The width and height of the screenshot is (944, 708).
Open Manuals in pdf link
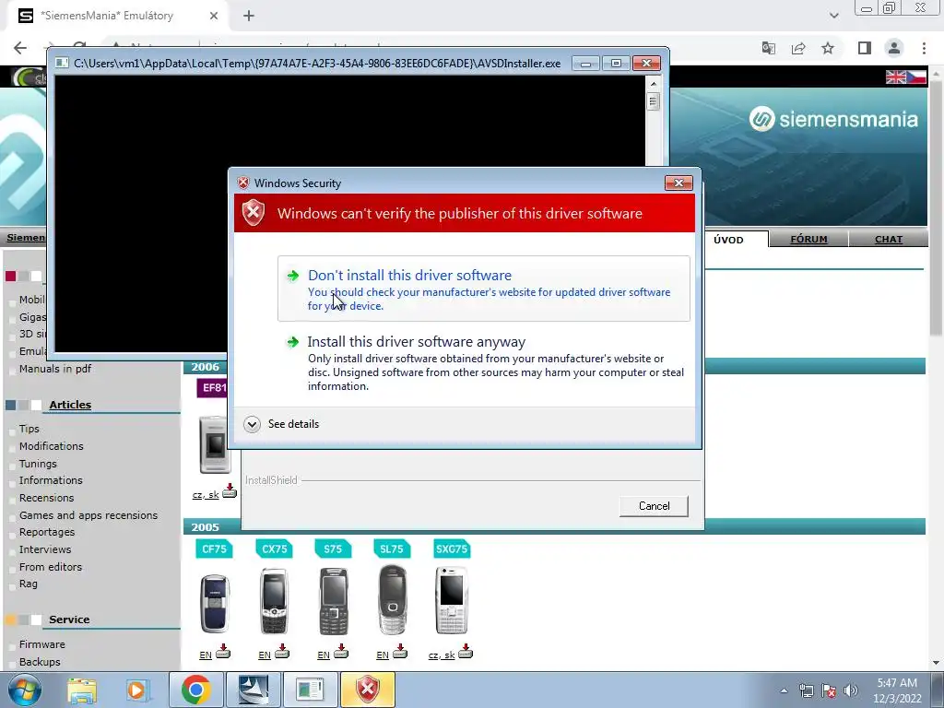[54, 369]
